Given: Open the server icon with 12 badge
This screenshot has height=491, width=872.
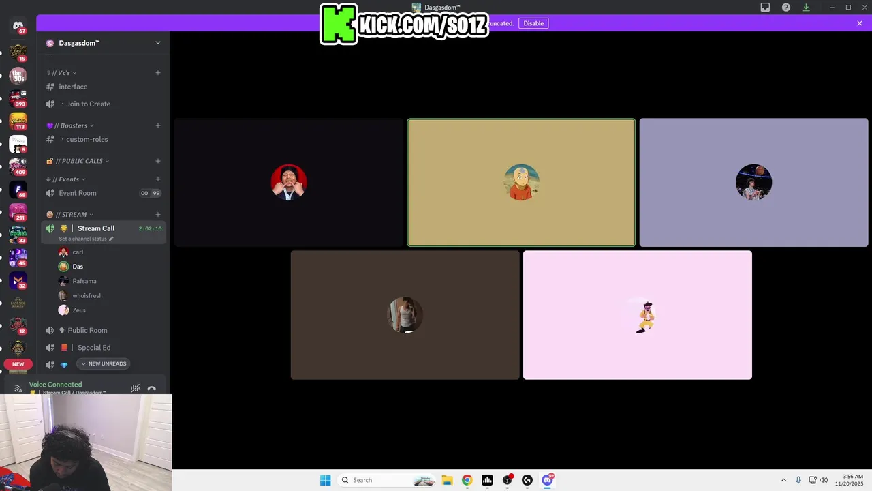Looking at the screenshot, I should coord(18,326).
